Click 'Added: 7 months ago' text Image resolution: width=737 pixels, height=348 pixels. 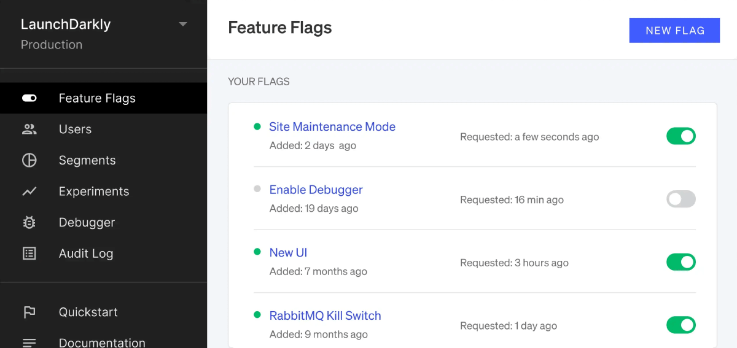(318, 271)
